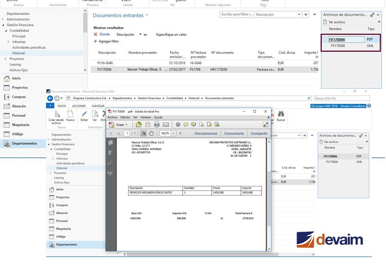Screen dimensions: 386x266
Task: Click the Buscar (Ctrl+F3) search box
Action: click(x=342, y=98)
